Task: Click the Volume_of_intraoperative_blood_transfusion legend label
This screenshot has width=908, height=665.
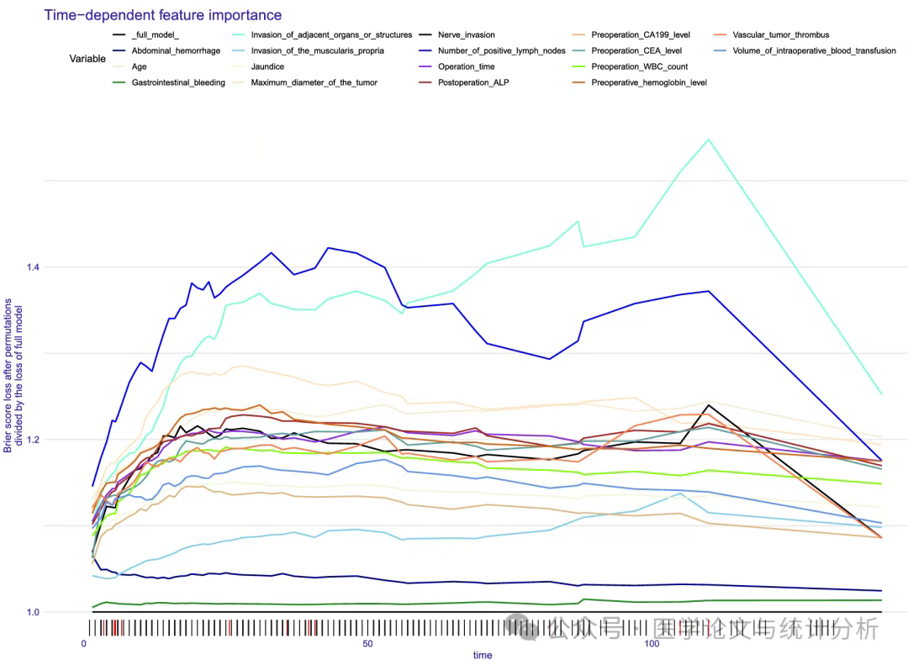Action: pyautogui.click(x=814, y=51)
